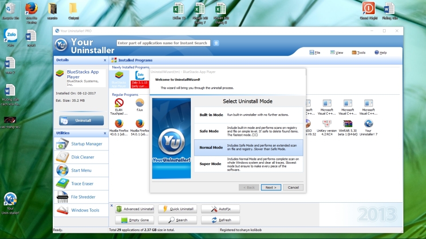Open Phóng vấn Word document on desktop
Image resolution: width=426 pixels, height=239 pixels.
pyautogui.click(x=390, y=11)
